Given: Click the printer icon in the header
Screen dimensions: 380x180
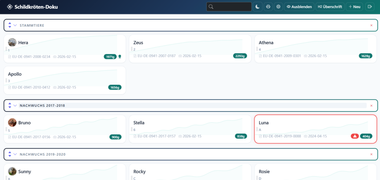Looking at the screenshot, I should [268, 7].
